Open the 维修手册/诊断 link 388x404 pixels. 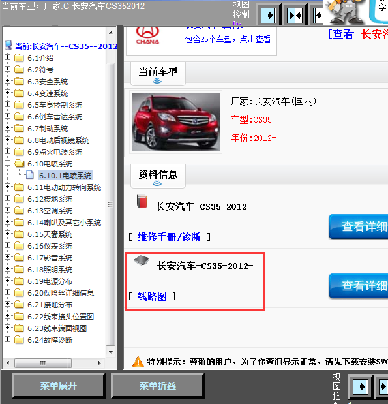pyautogui.click(x=169, y=237)
